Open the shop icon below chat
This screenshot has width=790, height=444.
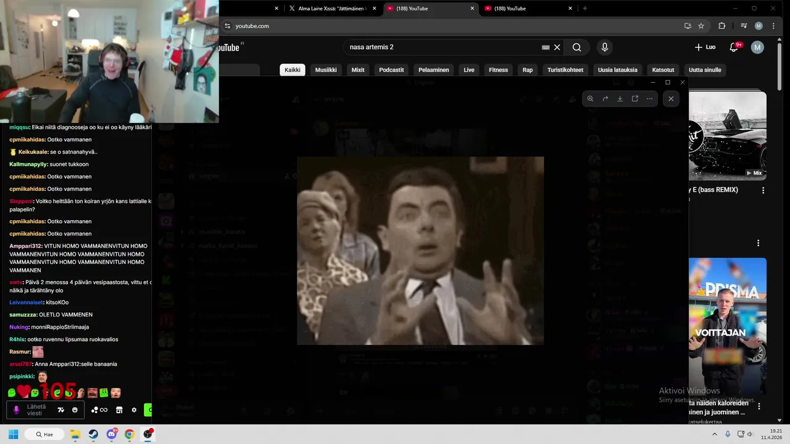[x=119, y=410]
